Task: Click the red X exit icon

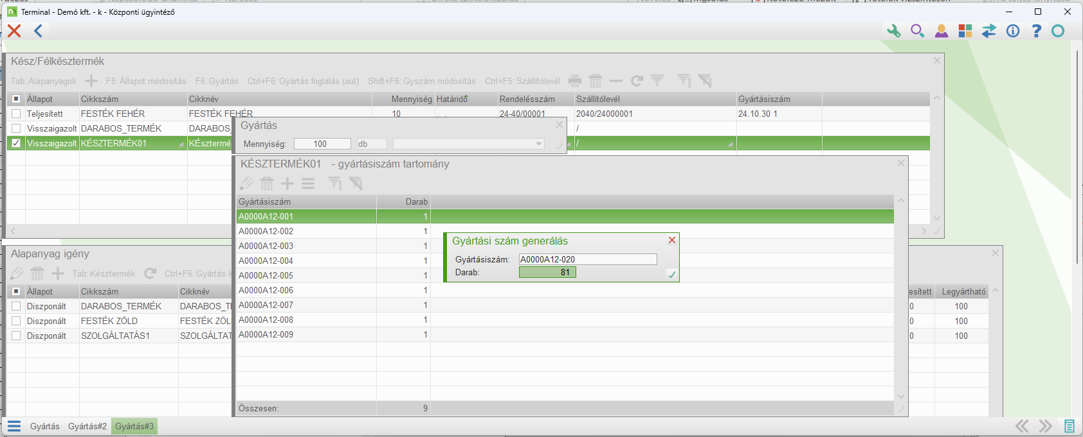Action: [x=14, y=31]
